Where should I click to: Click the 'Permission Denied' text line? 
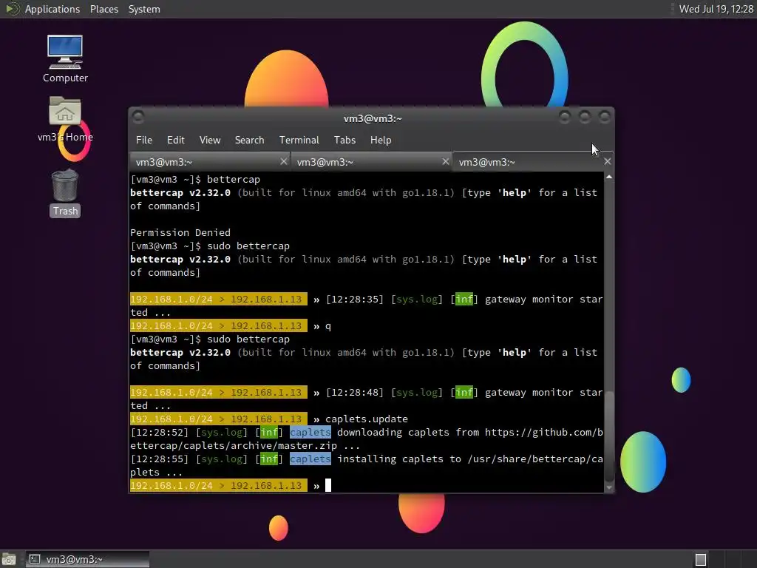180,232
